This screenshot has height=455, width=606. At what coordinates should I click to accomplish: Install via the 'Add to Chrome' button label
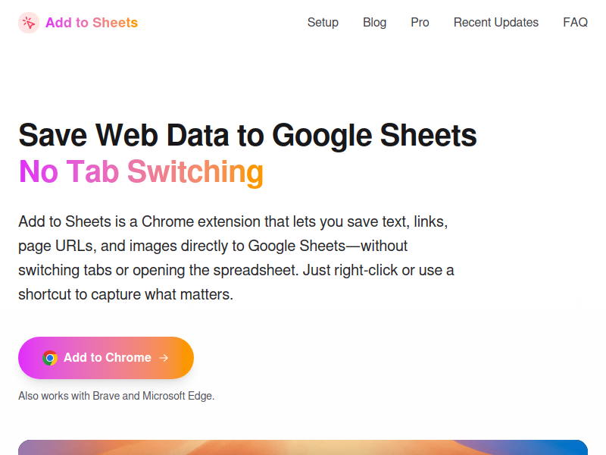coord(108,357)
